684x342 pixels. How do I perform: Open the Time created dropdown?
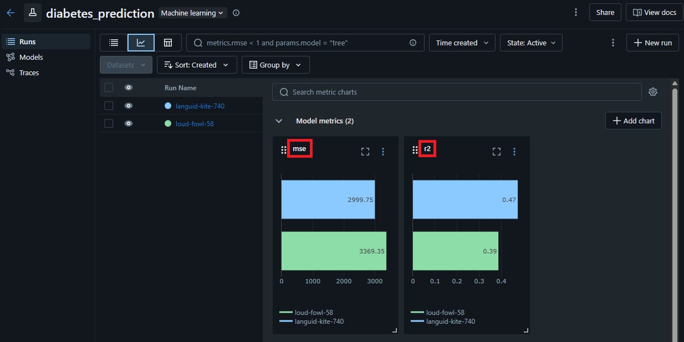point(462,43)
